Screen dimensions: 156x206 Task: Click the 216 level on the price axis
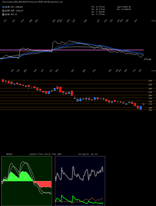tap(150, 92)
